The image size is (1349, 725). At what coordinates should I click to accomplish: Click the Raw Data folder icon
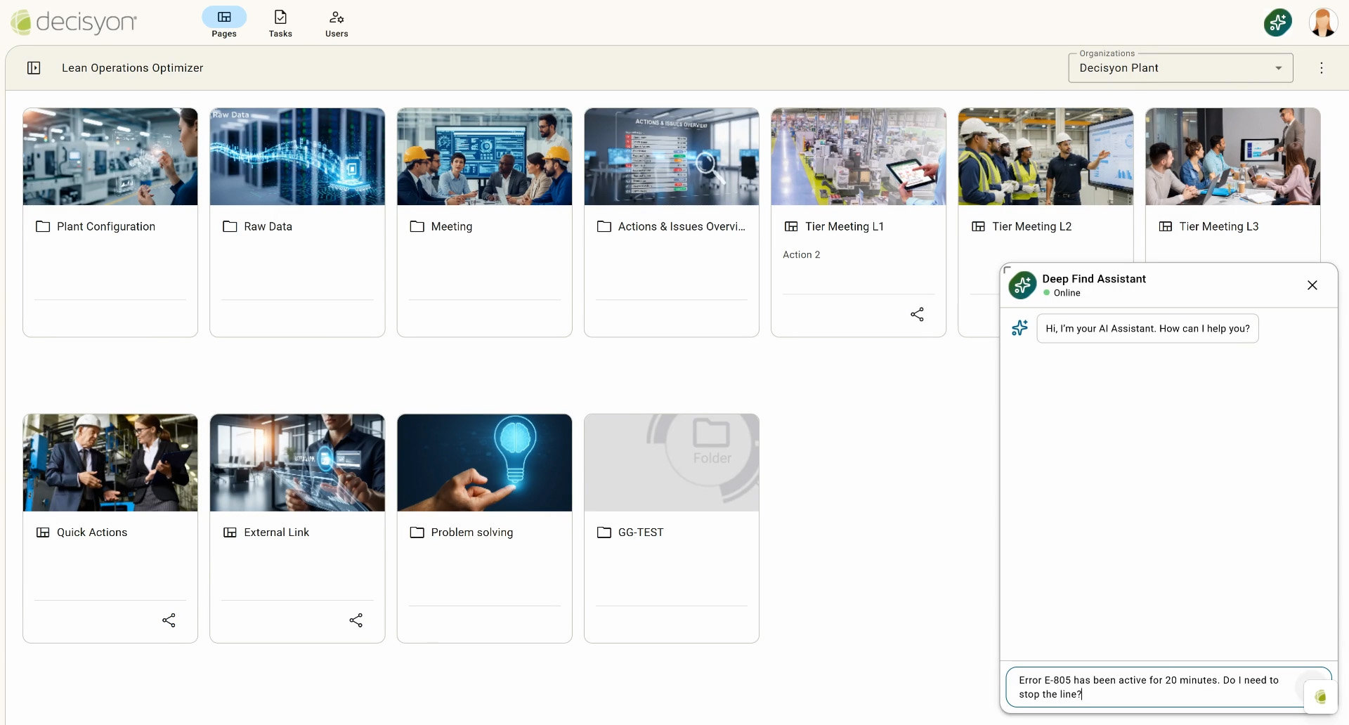[x=230, y=226]
